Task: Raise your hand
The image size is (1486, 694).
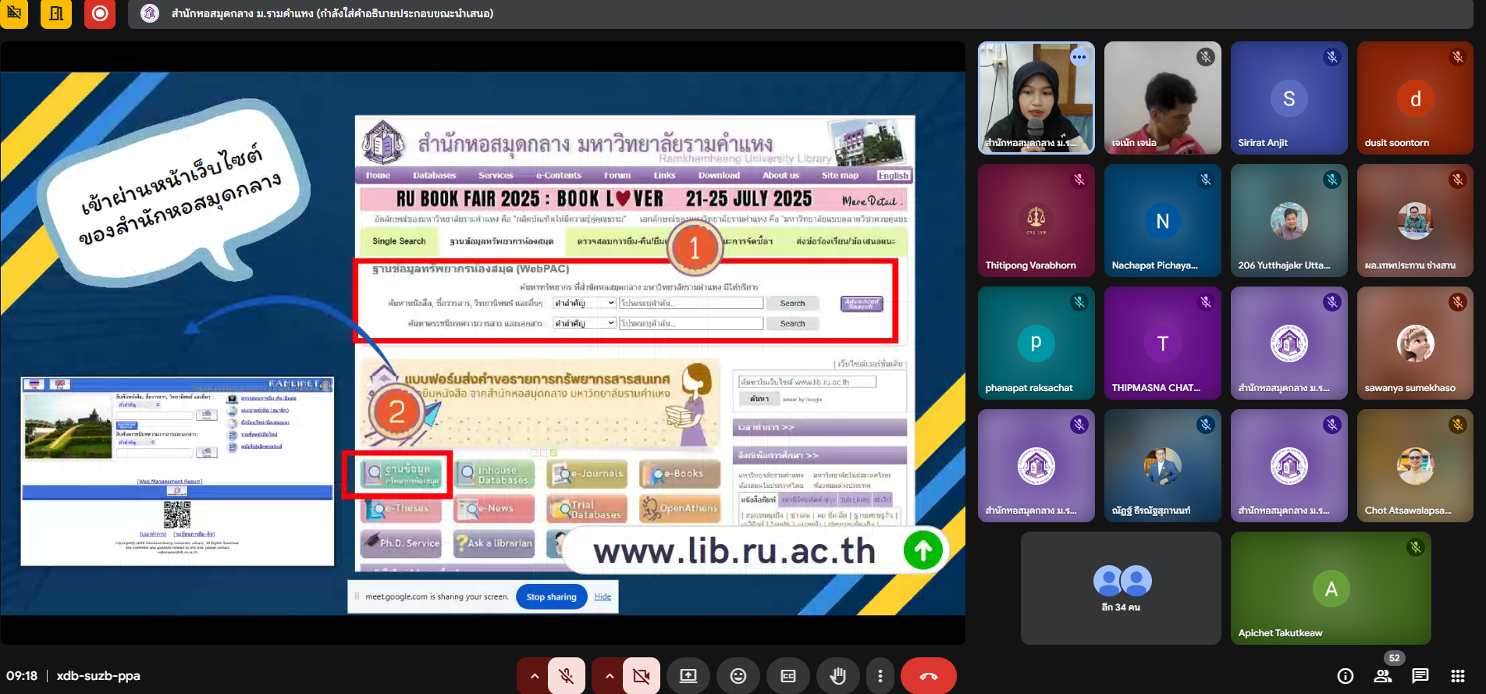Action: [838, 676]
